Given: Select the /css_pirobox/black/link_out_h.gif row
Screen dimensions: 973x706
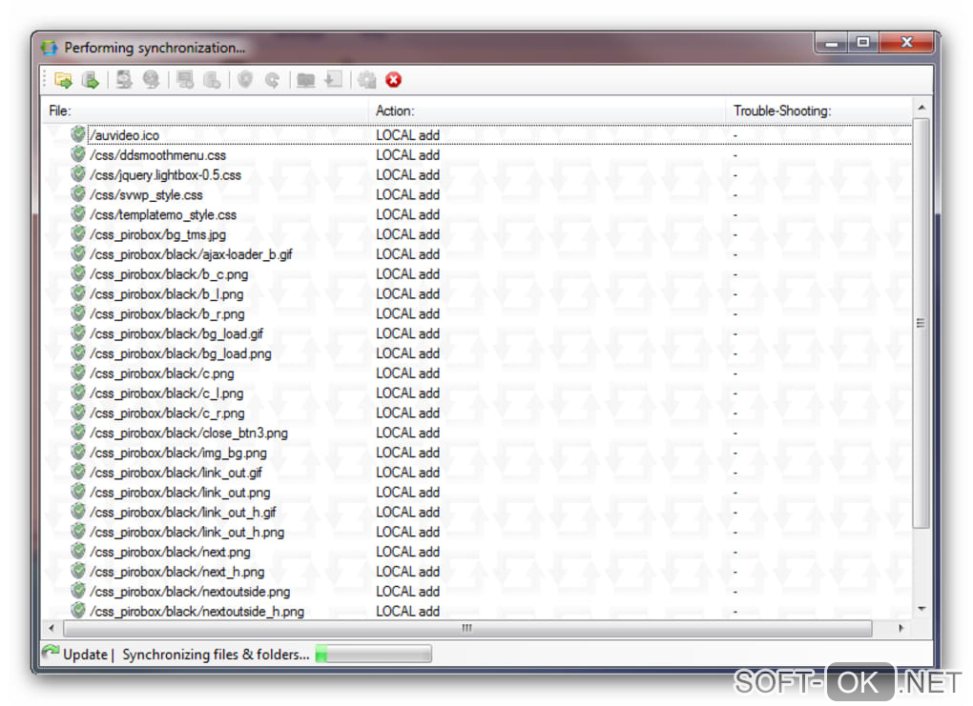Looking at the screenshot, I should tap(478, 512).
